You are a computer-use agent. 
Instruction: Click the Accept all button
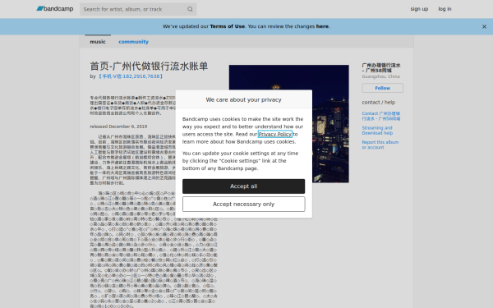pos(244,186)
